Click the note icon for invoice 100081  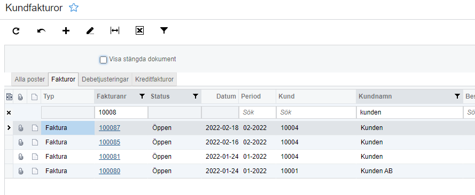pyautogui.click(x=35, y=157)
